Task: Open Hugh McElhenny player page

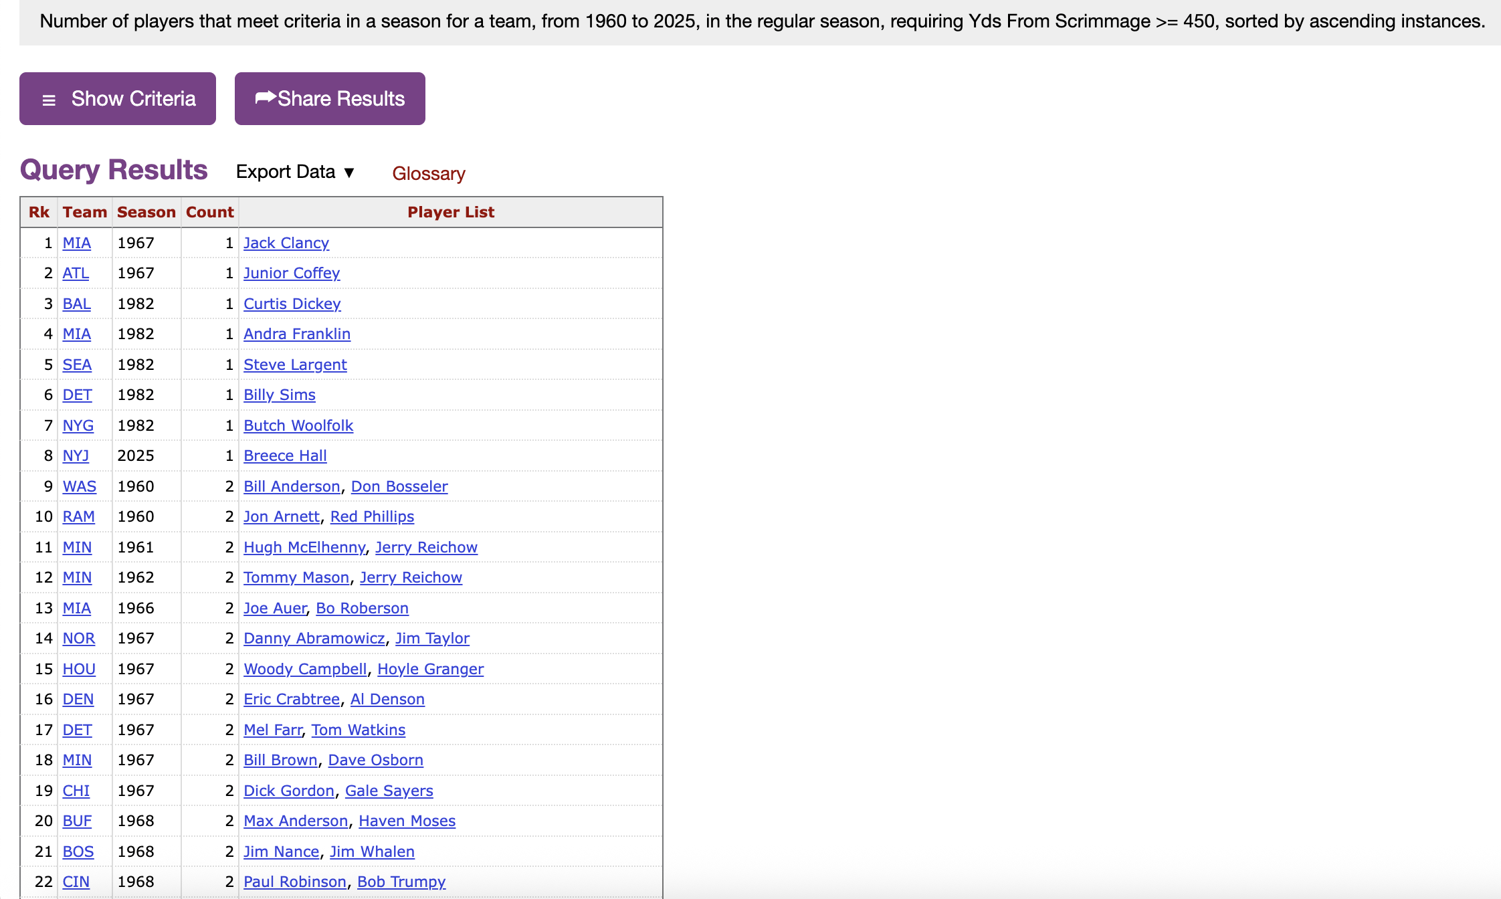Action: [304, 547]
